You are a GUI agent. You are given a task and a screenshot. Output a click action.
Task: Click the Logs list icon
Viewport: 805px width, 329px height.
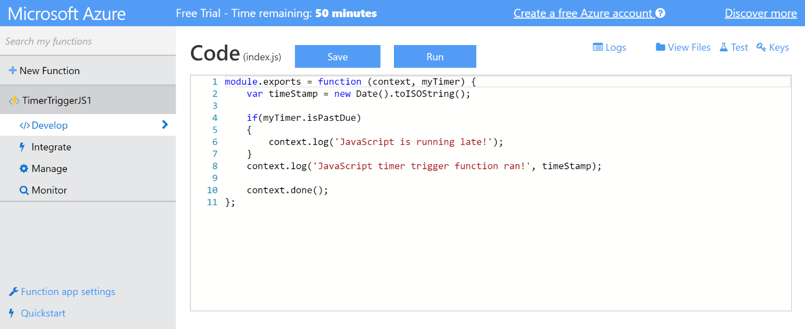point(598,47)
